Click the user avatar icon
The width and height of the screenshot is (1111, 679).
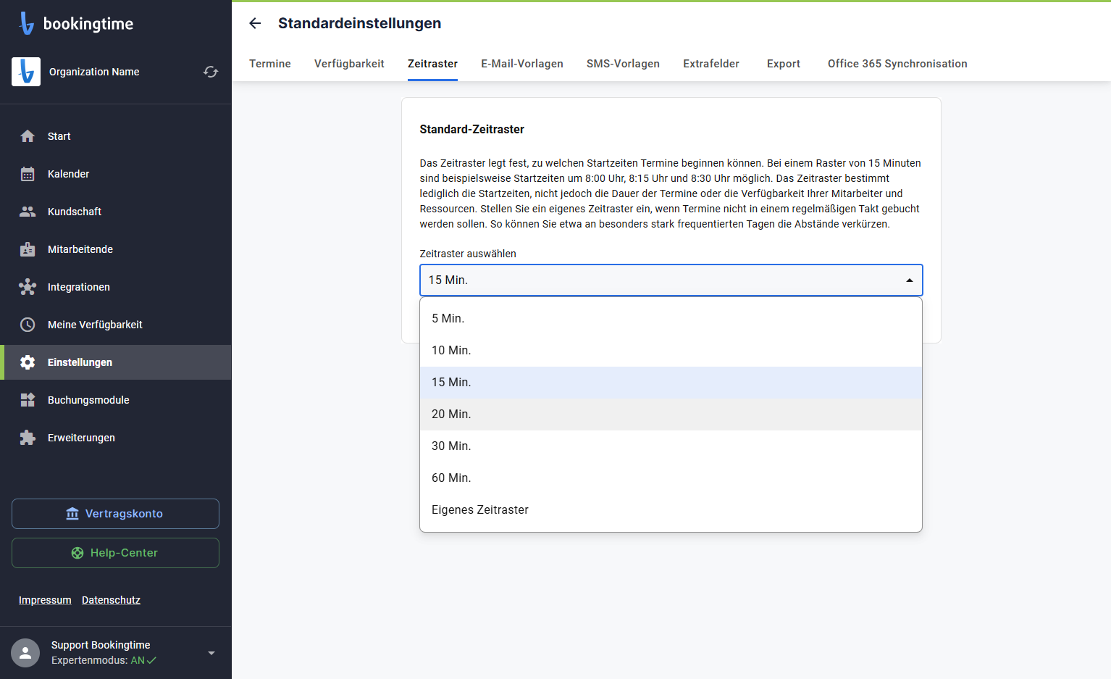(25, 653)
